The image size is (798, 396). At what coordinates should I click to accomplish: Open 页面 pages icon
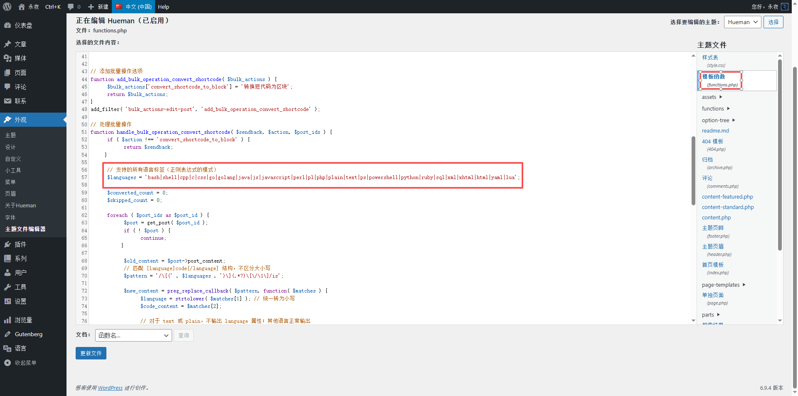pyautogui.click(x=7, y=73)
